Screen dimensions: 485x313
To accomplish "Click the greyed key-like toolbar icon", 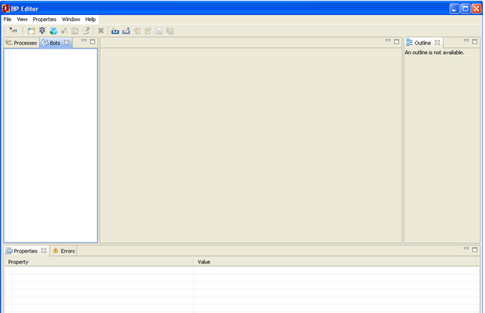I will point(65,31).
